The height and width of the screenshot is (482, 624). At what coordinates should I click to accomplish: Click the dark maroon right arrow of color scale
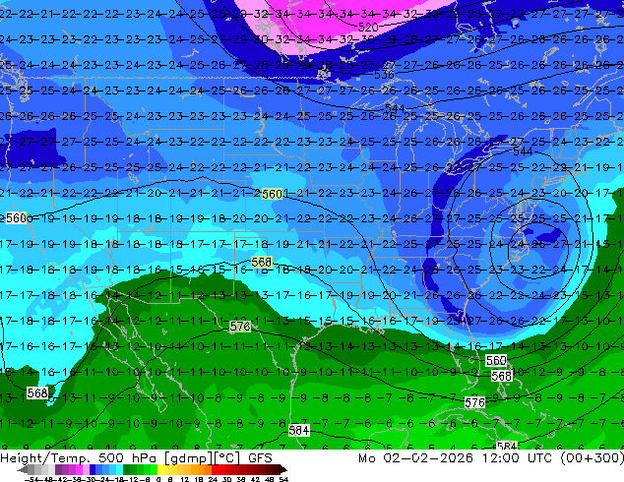(282, 469)
